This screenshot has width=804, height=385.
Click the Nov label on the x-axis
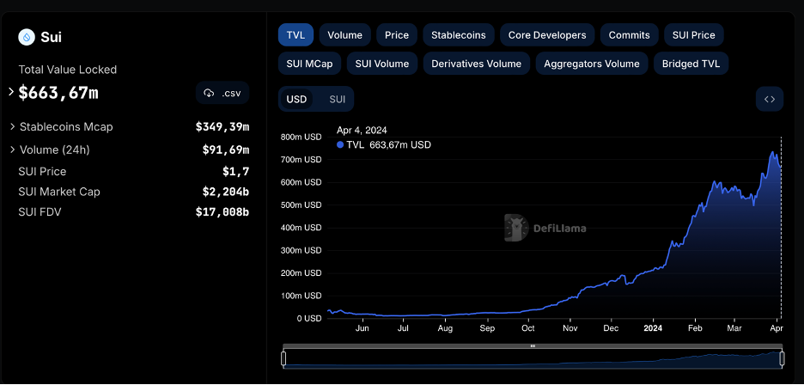click(x=569, y=328)
